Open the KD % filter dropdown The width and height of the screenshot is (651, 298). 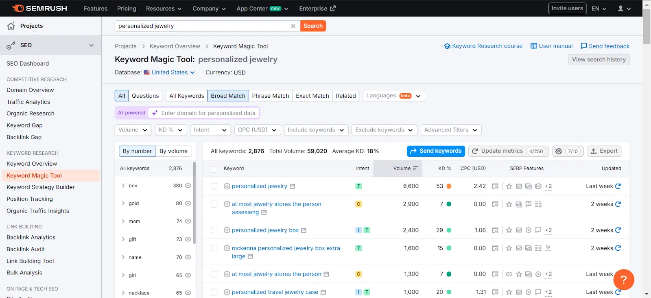click(x=171, y=130)
